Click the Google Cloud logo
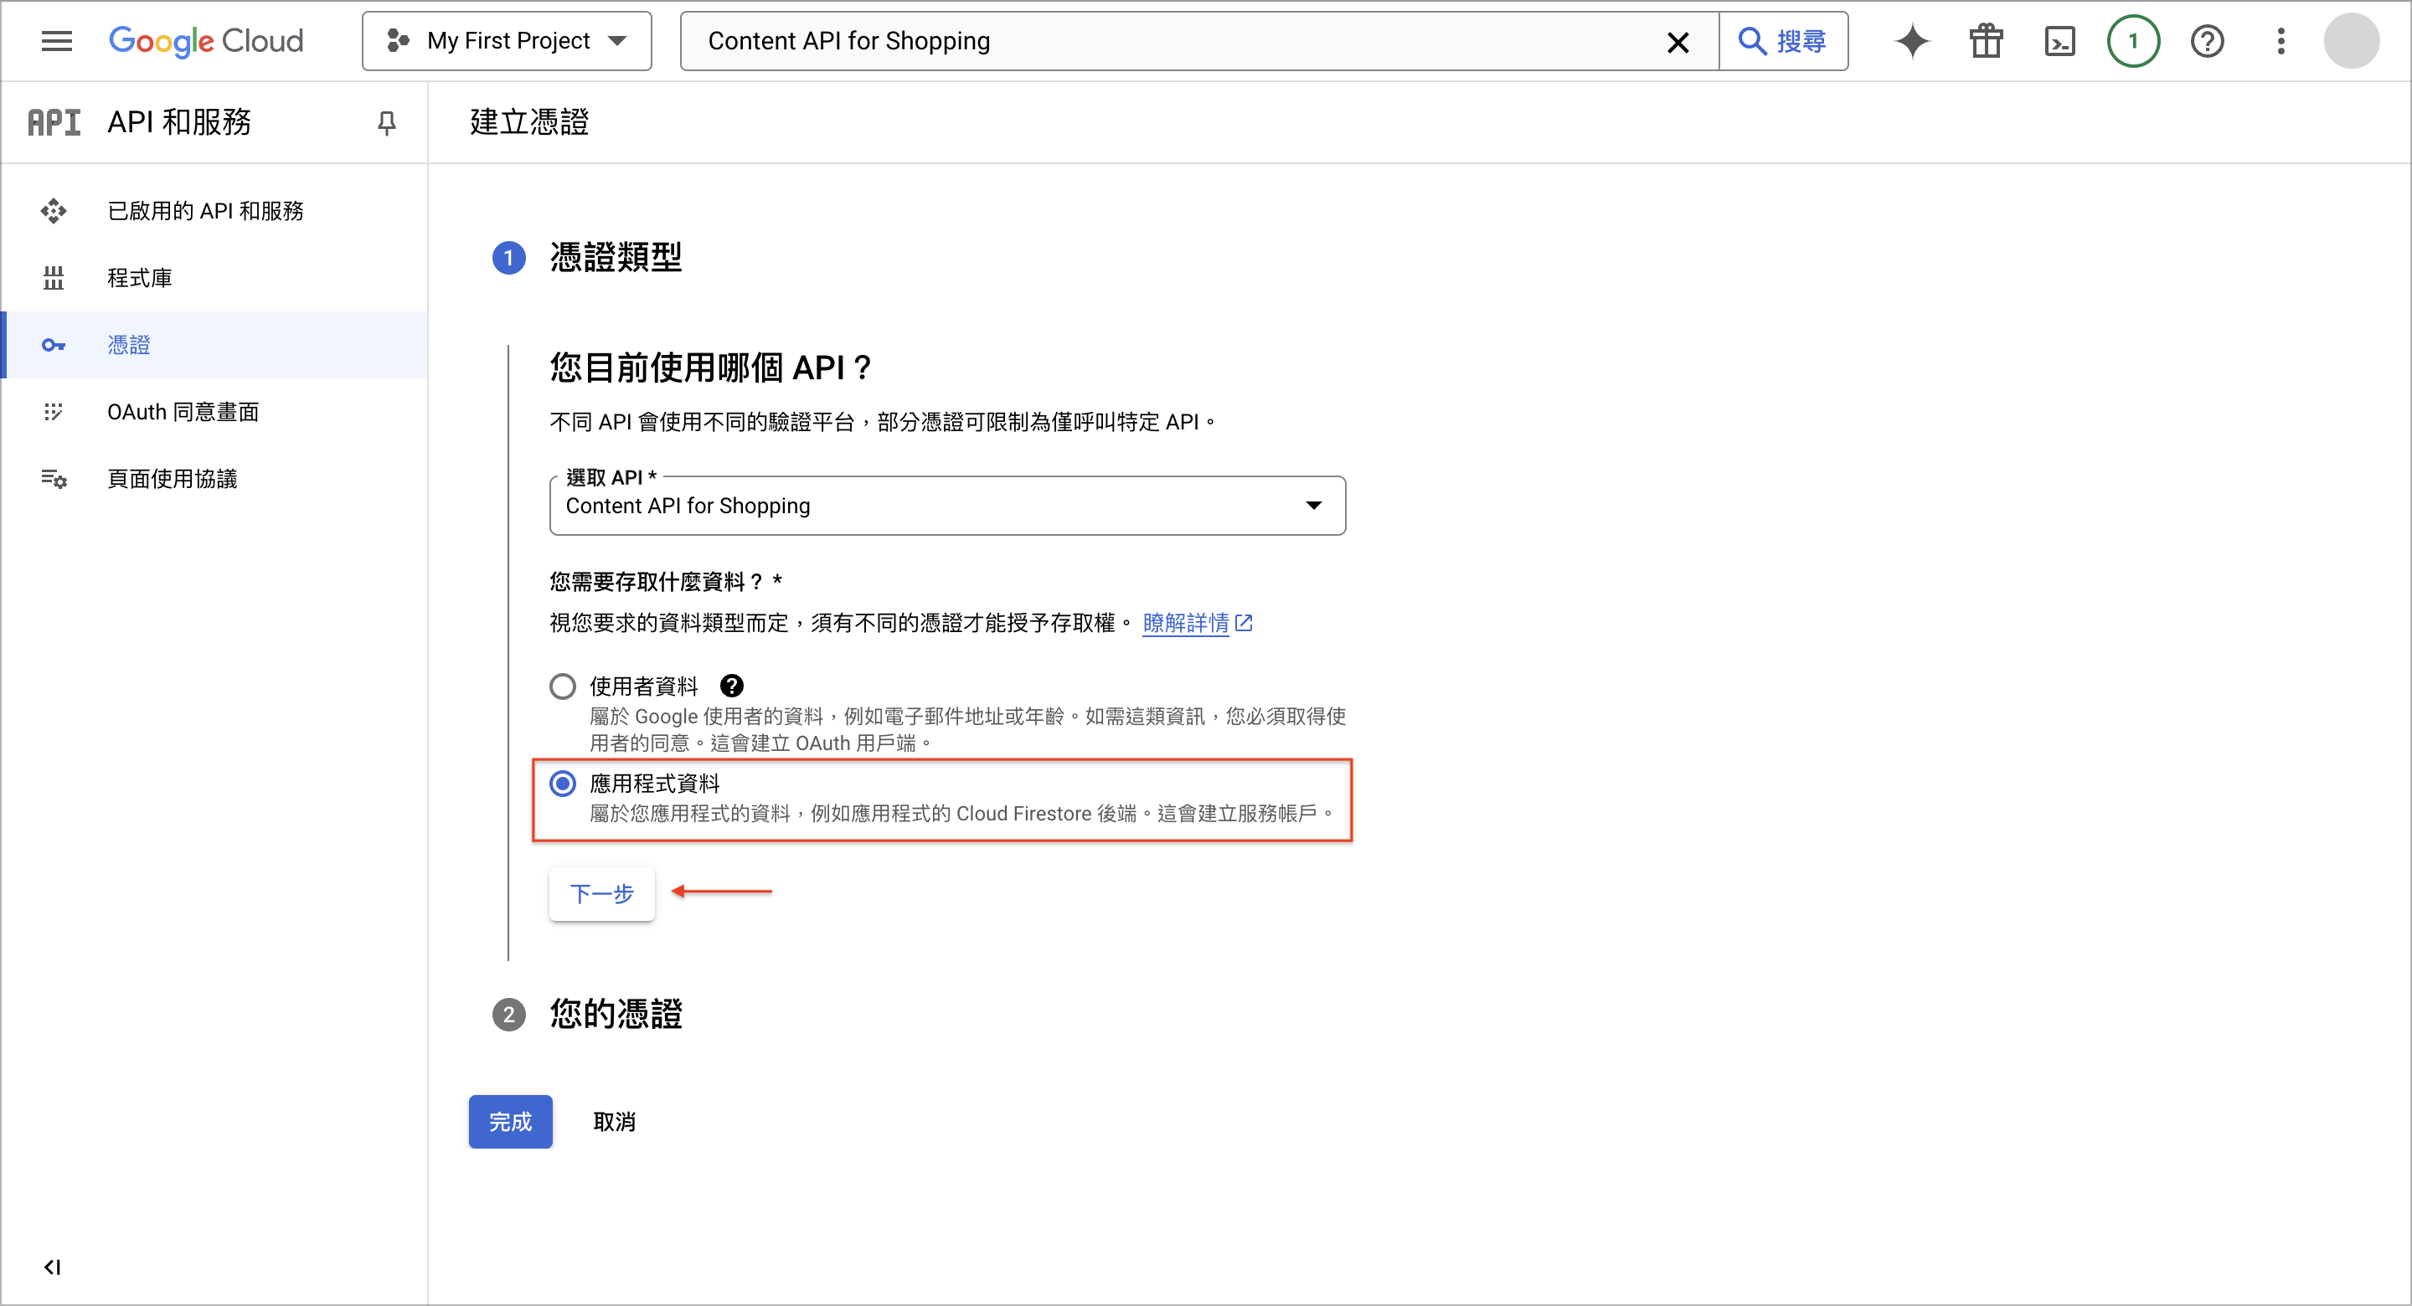2412x1306 pixels. 206,41
